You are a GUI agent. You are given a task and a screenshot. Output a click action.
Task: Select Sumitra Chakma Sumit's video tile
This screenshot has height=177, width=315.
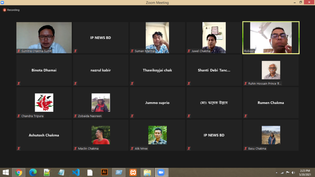pos(44,38)
